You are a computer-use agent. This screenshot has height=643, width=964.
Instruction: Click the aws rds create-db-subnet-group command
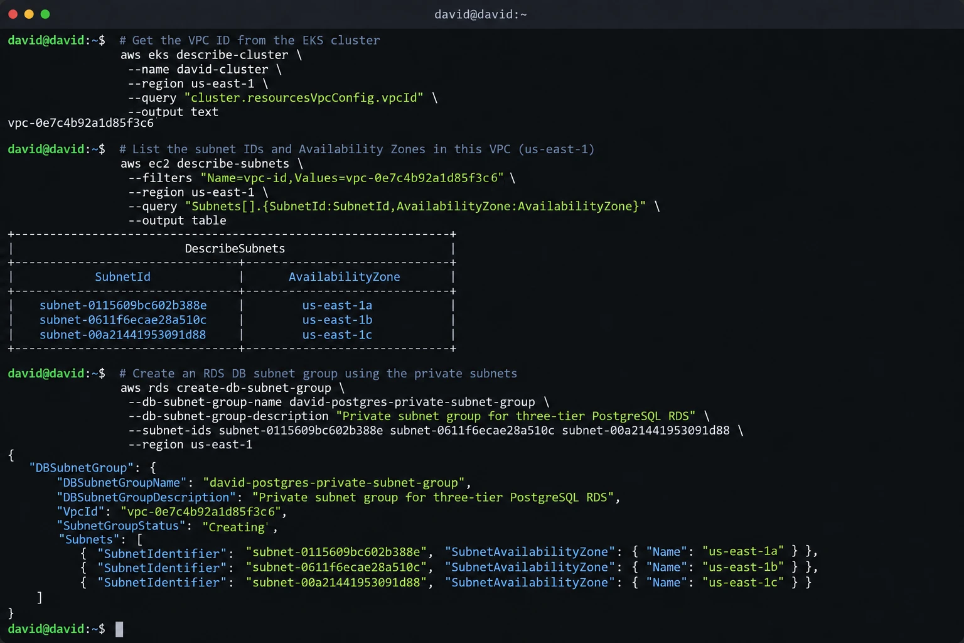[x=226, y=388]
